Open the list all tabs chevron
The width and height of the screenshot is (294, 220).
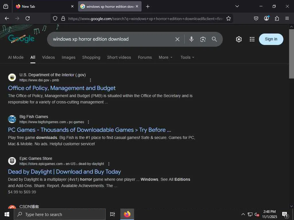tap(237, 6)
